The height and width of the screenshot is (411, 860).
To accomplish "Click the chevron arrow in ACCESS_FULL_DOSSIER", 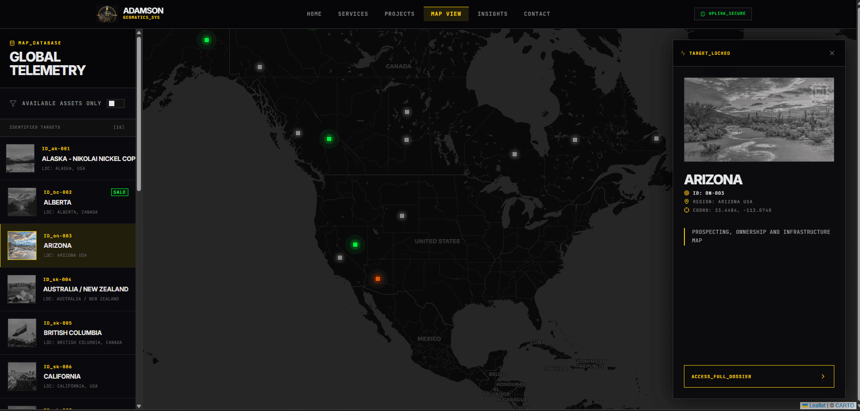I will pyautogui.click(x=823, y=376).
